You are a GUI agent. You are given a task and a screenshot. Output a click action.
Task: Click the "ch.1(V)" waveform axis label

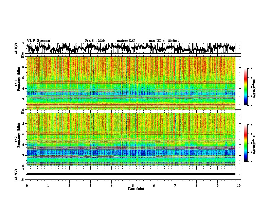pyautogui.click(x=16, y=48)
